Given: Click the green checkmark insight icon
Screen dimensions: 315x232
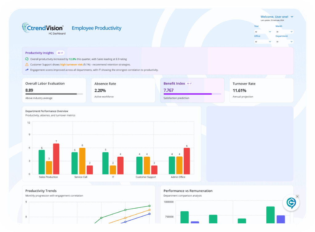Looking at the screenshot, I should tap(27, 59).
